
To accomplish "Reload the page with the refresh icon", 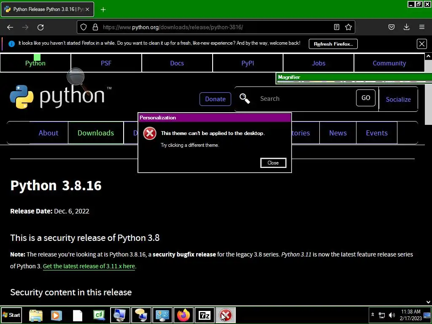I will [x=40, y=27].
